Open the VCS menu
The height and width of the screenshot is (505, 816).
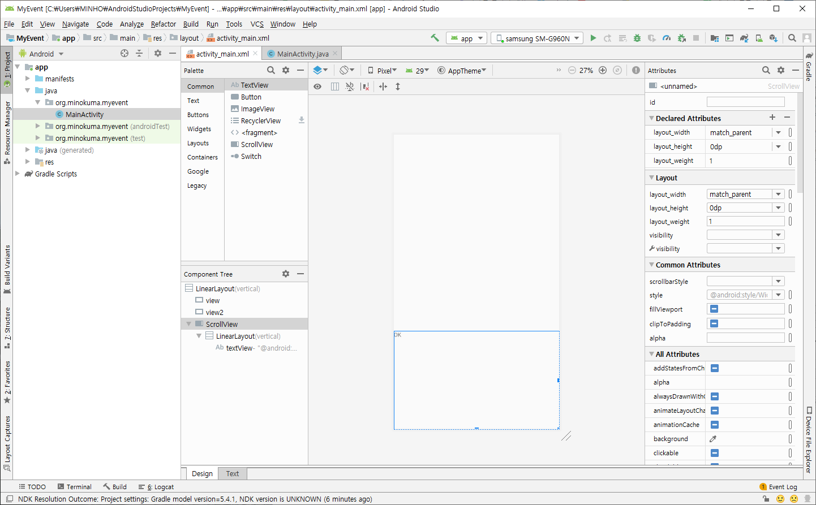257,24
